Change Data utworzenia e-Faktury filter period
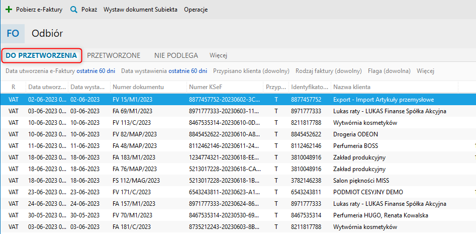 click(x=99, y=71)
